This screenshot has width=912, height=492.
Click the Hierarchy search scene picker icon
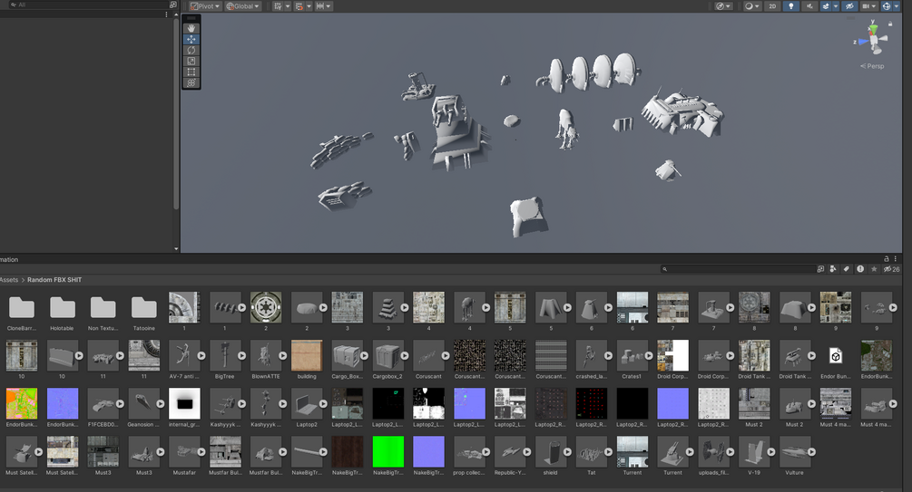pos(172,5)
